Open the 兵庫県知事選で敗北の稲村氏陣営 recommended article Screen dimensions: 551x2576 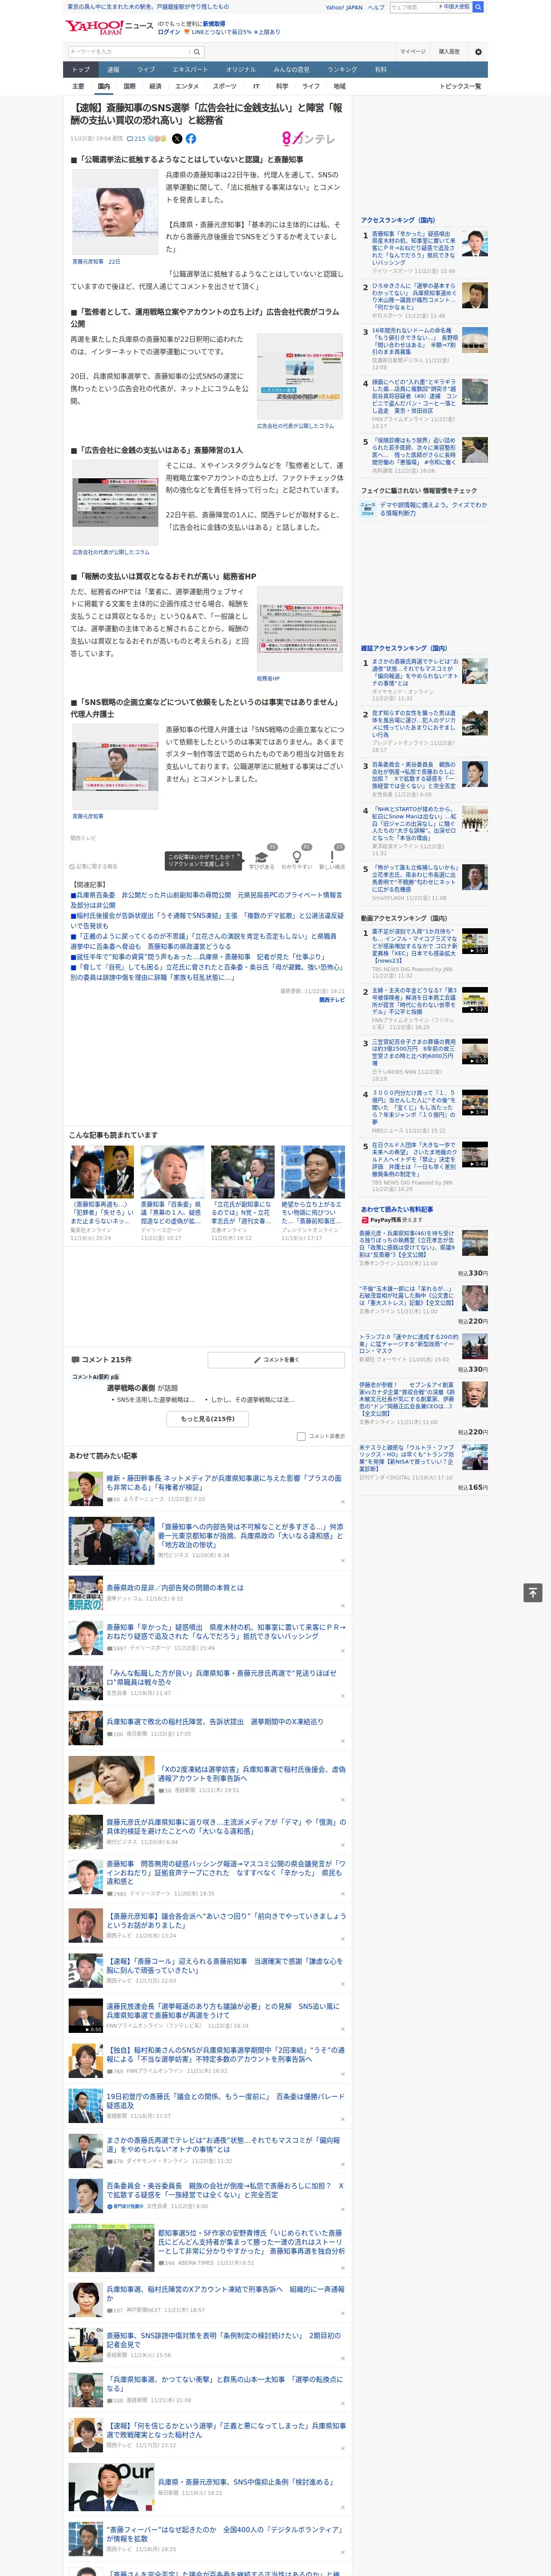click(x=215, y=1722)
